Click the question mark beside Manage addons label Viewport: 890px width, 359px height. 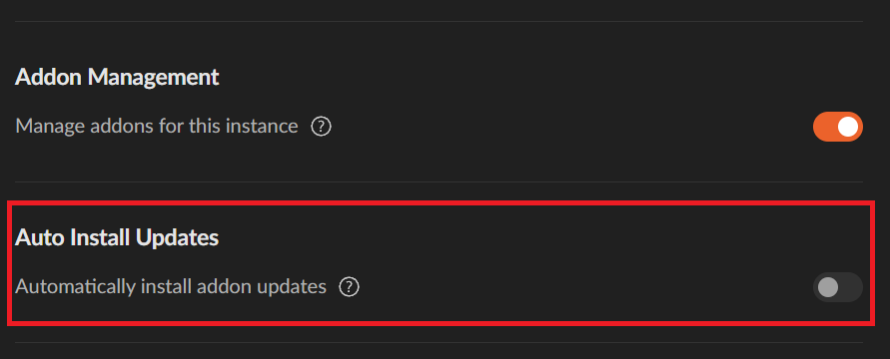coord(321,127)
